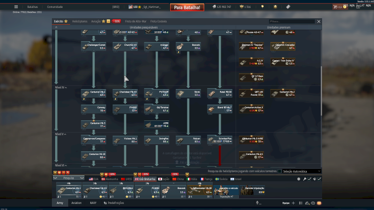This screenshot has height=210, width=374.
Task: Click the Pesquisa research button
Action: click(x=69, y=178)
